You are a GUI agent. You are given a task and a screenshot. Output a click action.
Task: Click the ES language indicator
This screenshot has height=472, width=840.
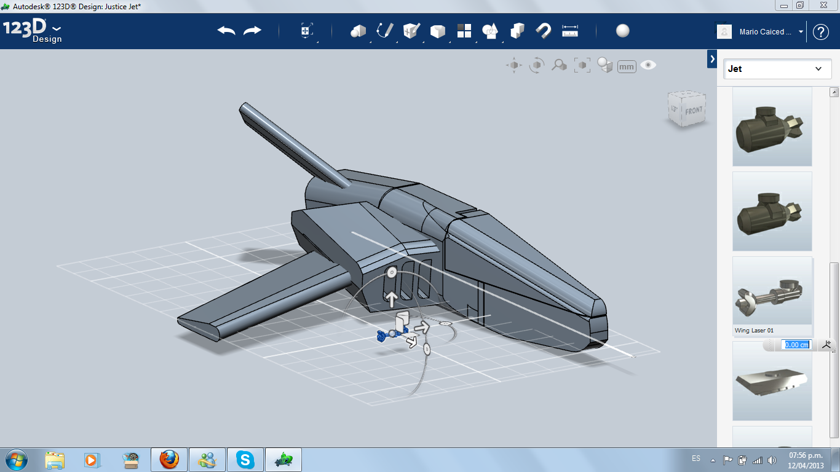click(x=695, y=458)
